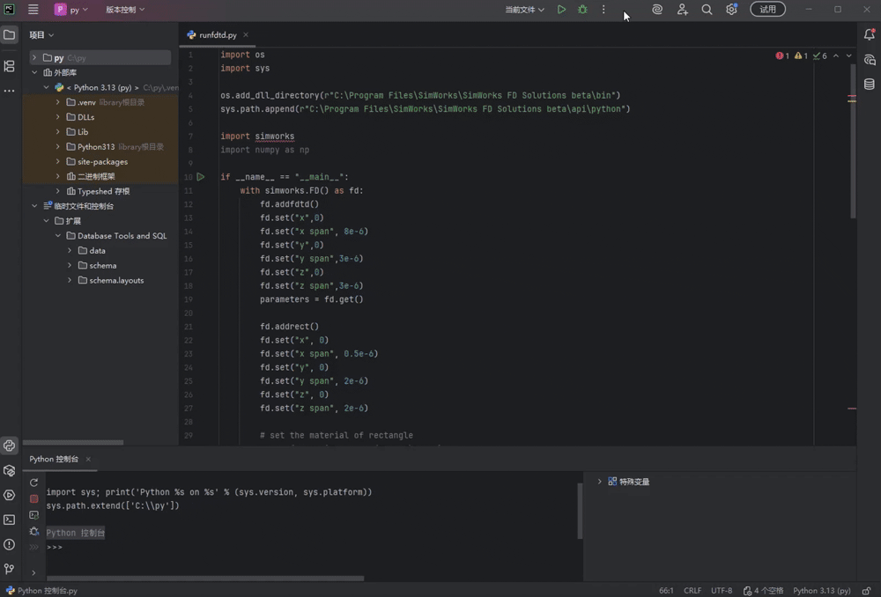Open the 项目 view dropdown
Screen dimensions: 881x597
pos(41,35)
